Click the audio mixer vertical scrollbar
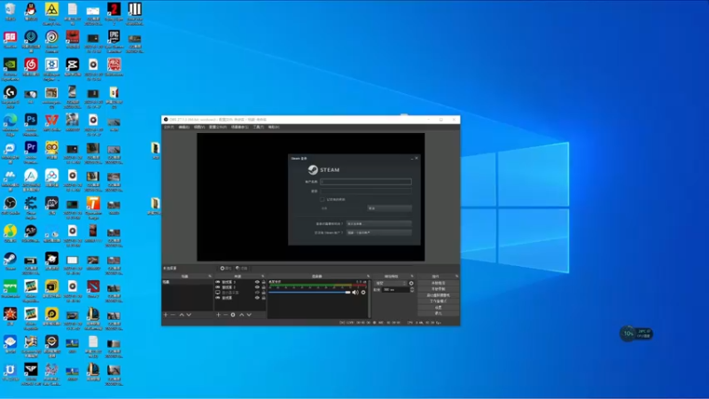Image resolution: width=709 pixels, height=399 pixels. (370, 299)
